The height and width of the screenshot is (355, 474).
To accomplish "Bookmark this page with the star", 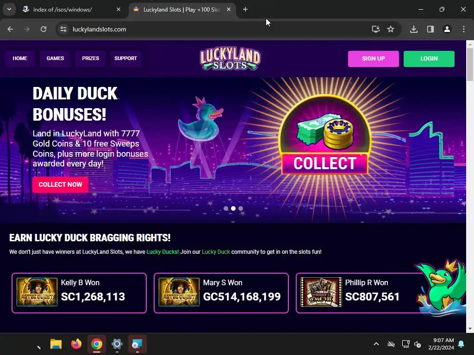I will 391,29.
